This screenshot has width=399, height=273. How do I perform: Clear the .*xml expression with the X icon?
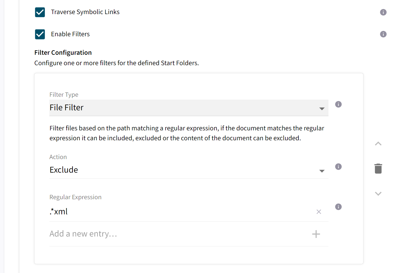319,212
